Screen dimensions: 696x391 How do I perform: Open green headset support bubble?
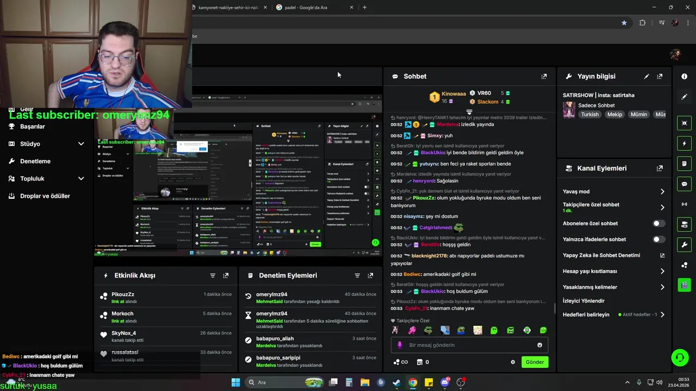(x=680, y=357)
